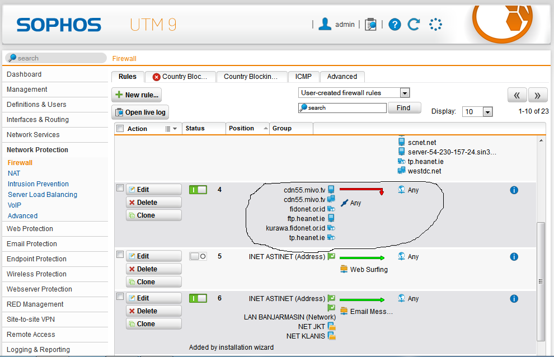This screenshot has height=357, width=554.
Task: Expand the Logging & Reporting menu
Action: pos(38,350)
